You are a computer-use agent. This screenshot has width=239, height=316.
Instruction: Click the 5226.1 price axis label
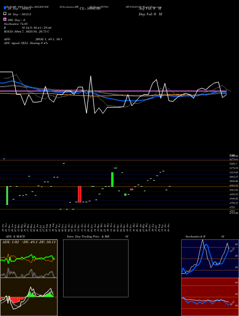pos(233,164)
